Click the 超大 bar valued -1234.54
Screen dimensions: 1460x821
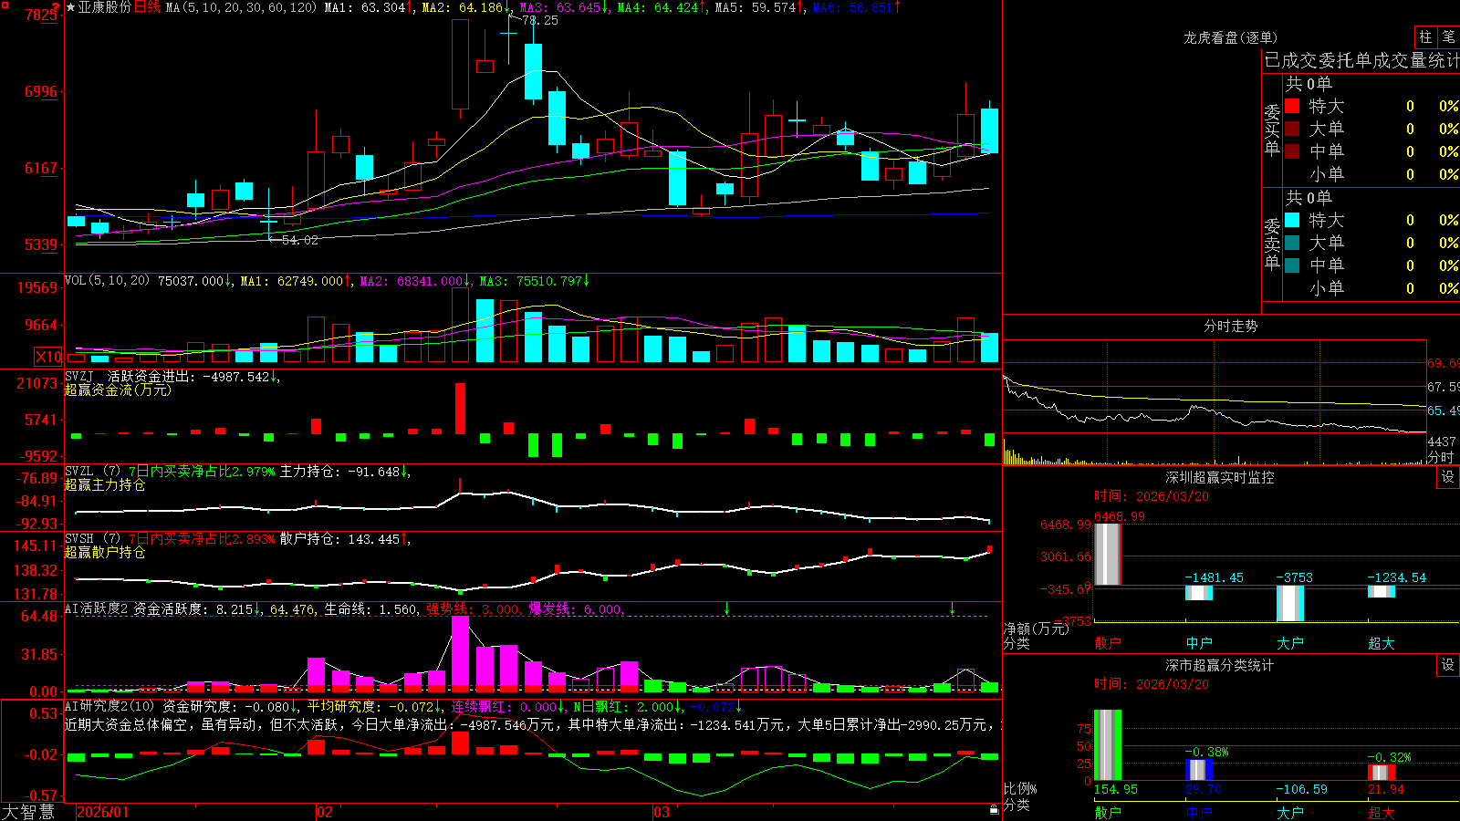(x=1382, y=591)
